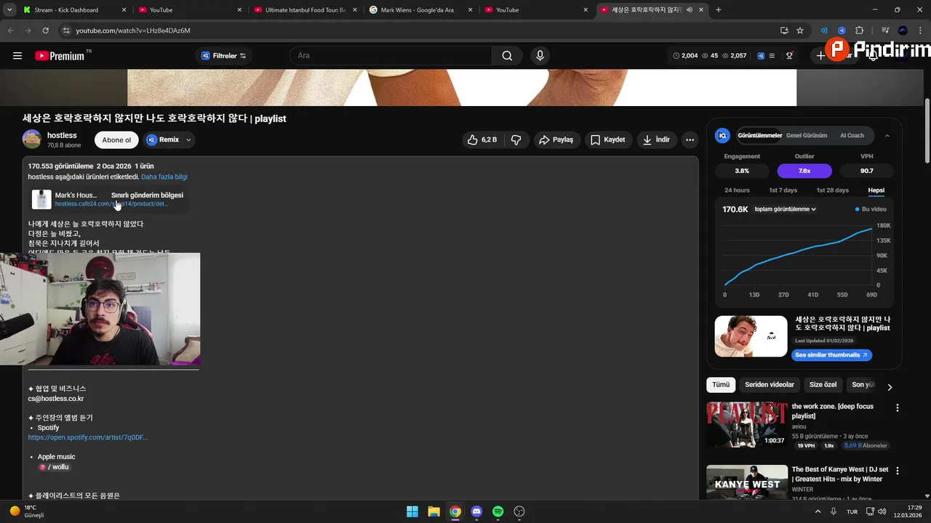Open hostless channel name link
The width and height of the screenshot is (931, 523).
[62, 135]
